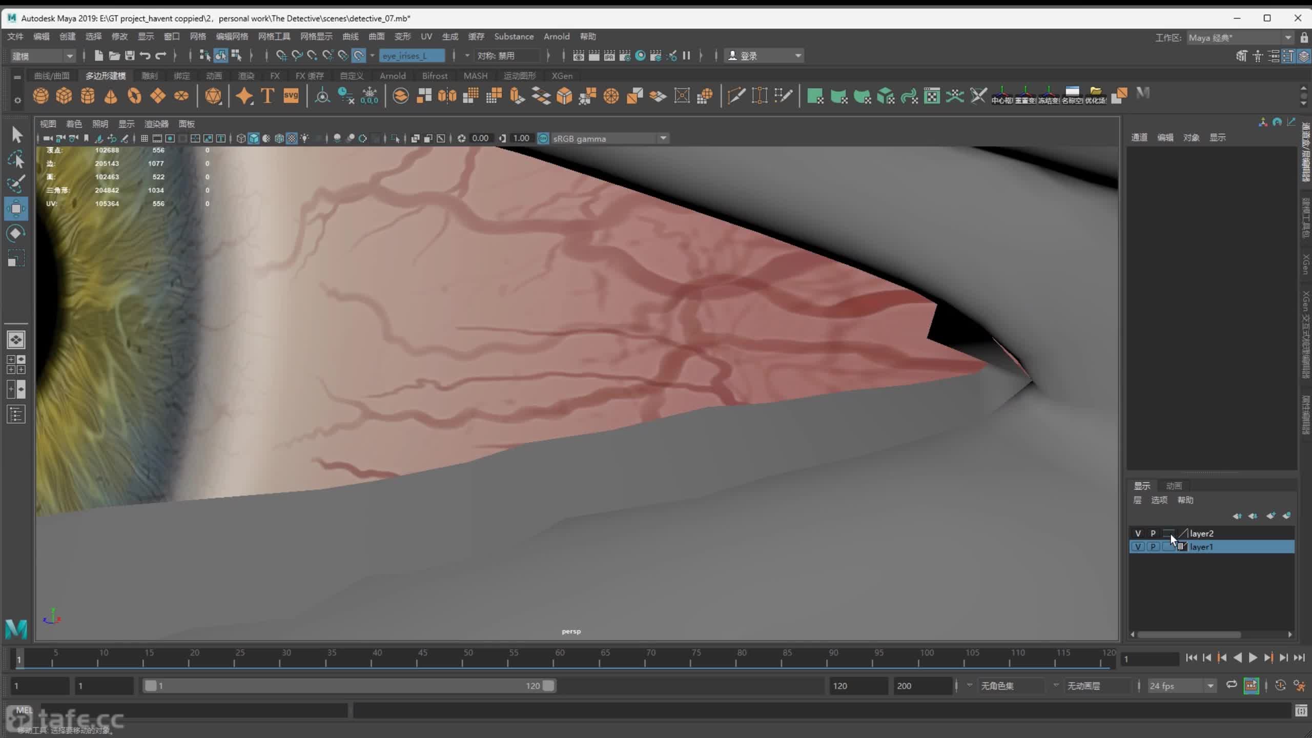1312x738 pixels.
Task: Open the 24 fps frame rate dropdown
Action: [1181, 686]
